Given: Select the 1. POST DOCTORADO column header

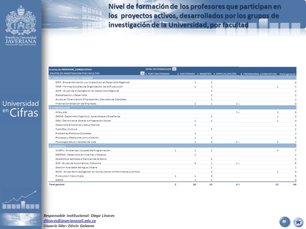Looking at the screenshot, I should click(157, 74).
